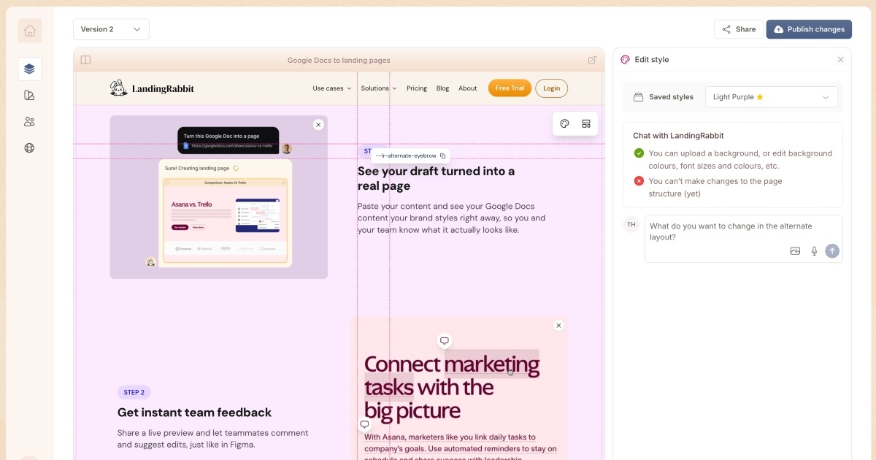
Task: Toggle the side panel layout icon
Action: tap(85, 60)
